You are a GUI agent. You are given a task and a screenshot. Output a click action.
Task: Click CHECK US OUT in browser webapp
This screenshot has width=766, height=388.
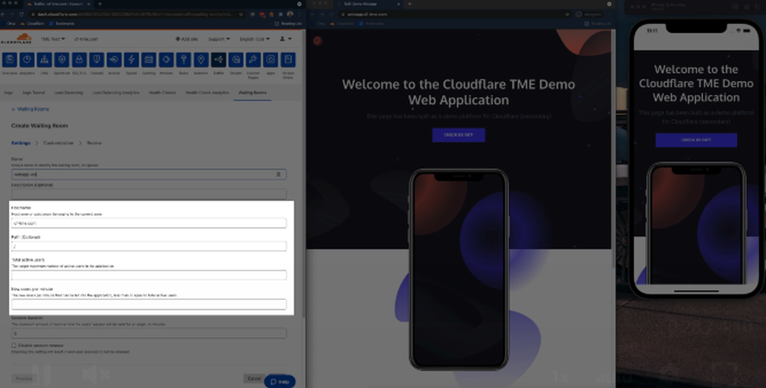tap(458, 135)
